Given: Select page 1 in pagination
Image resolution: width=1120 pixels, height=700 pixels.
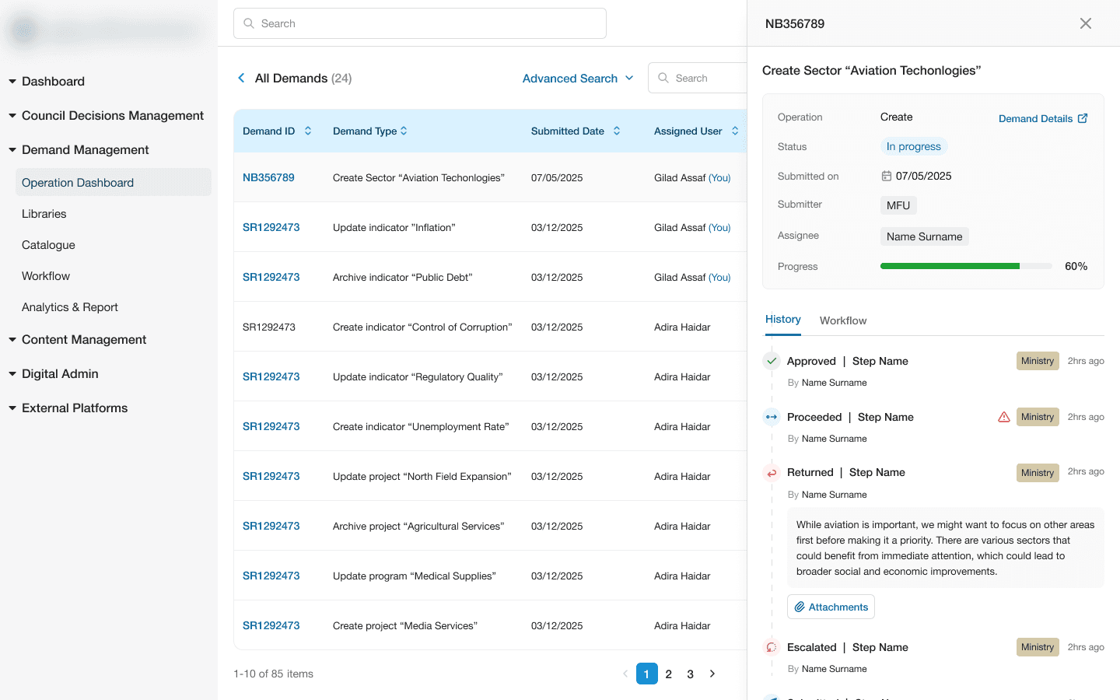Looking at the screenshot, I should point(646,674).
